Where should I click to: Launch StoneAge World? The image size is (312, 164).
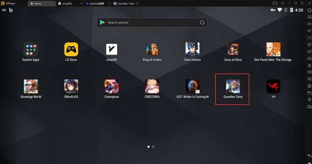click(x=31, y=86)
